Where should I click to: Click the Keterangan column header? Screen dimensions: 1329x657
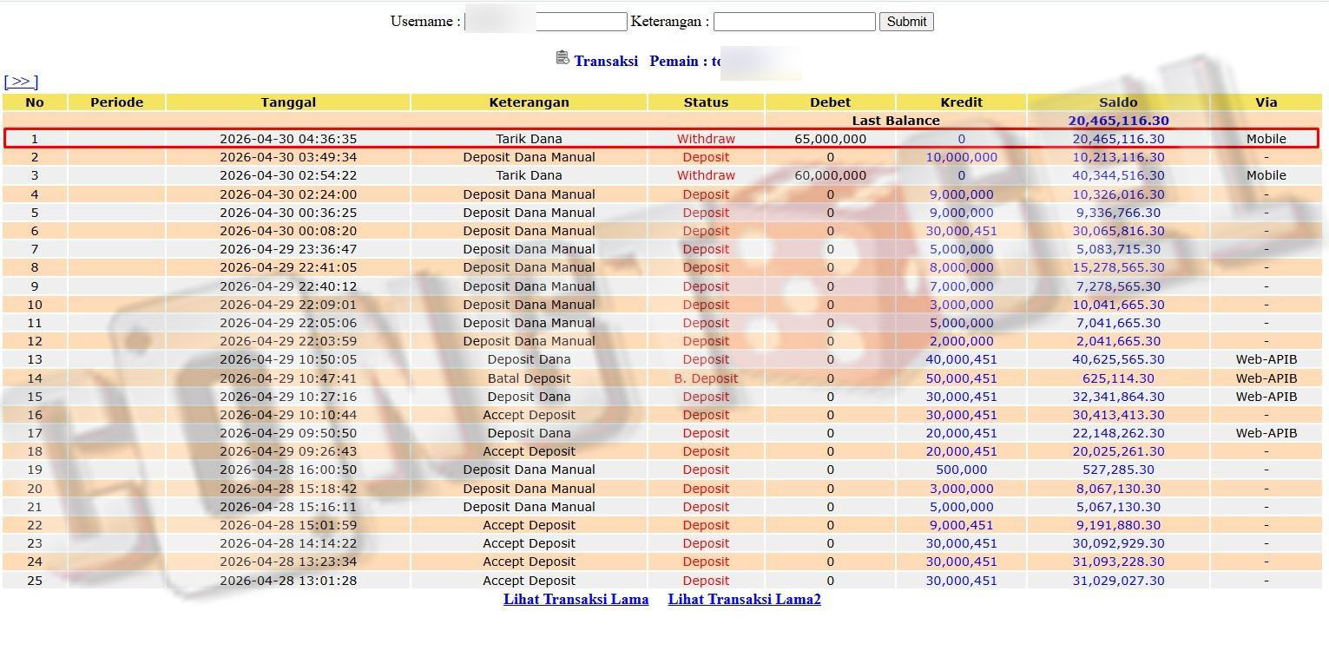pos(529,102)
